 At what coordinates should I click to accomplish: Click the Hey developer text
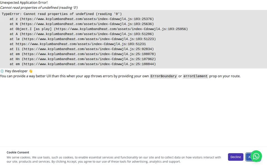pyautogui.click(x=16, y=71)
